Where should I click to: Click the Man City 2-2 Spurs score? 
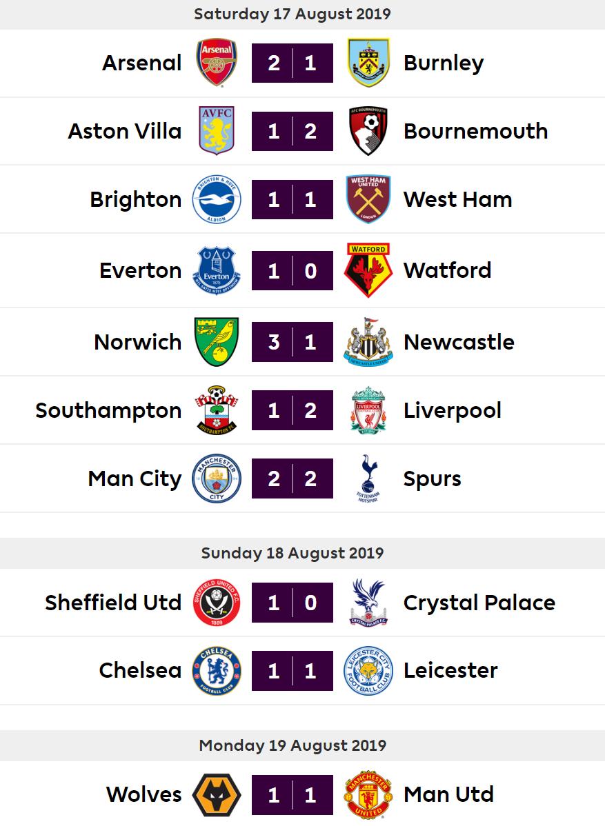(292, 479)
